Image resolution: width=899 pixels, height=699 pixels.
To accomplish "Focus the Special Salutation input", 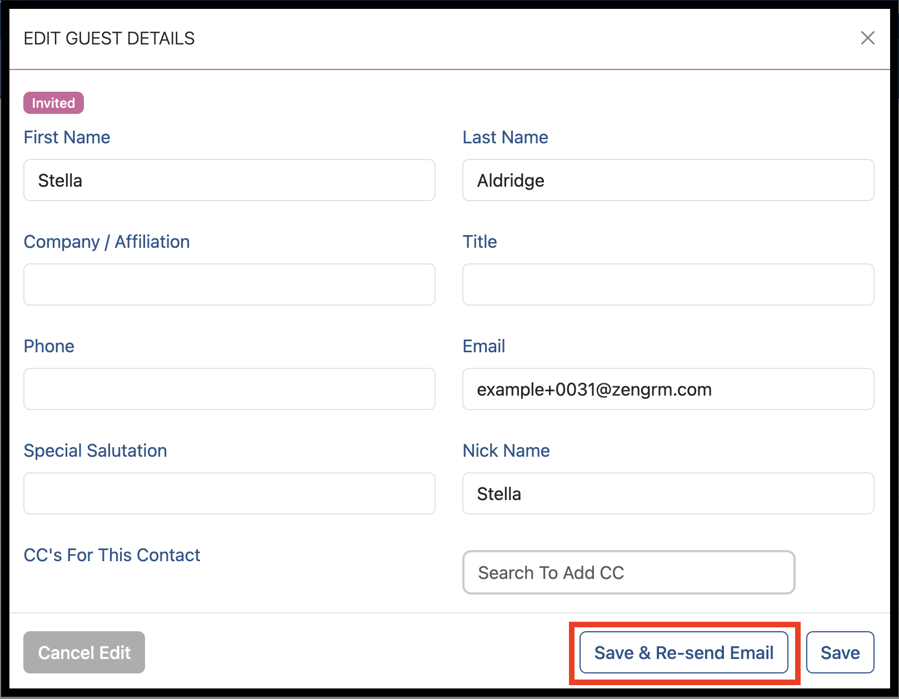I will (229, 493).
